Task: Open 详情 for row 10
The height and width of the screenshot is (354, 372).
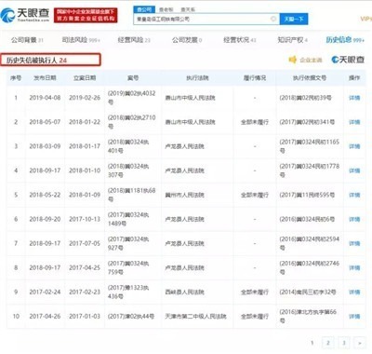Action: (354, 317)
